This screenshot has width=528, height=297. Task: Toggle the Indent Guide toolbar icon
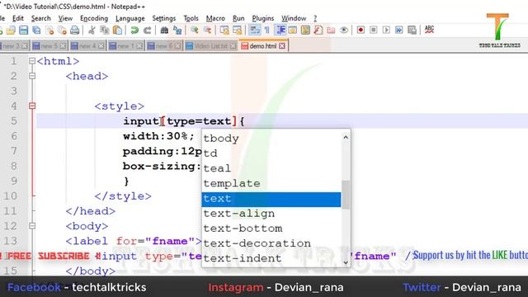280,31
